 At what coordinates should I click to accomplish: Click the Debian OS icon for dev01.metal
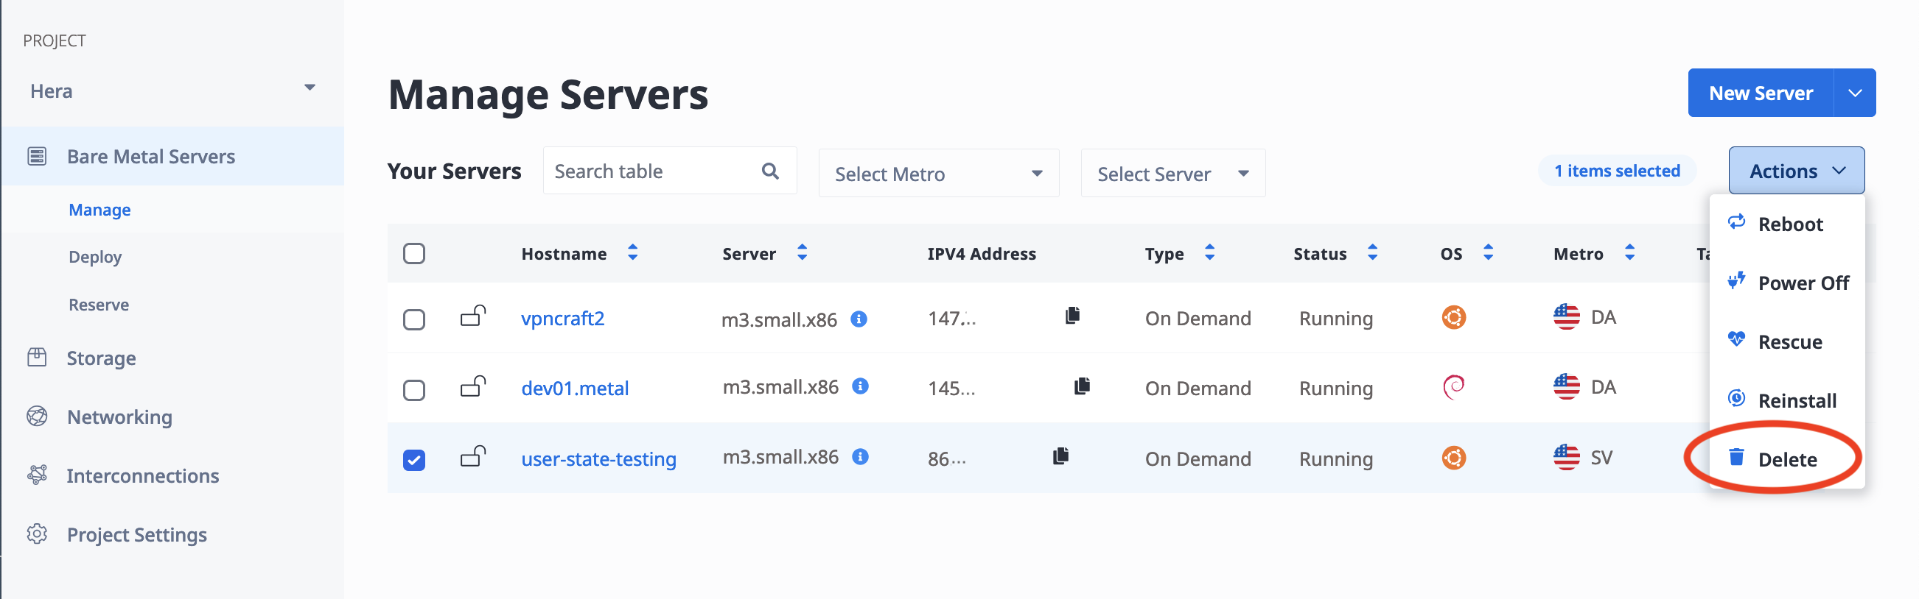pyautogui.click(x=1453, y=387)
